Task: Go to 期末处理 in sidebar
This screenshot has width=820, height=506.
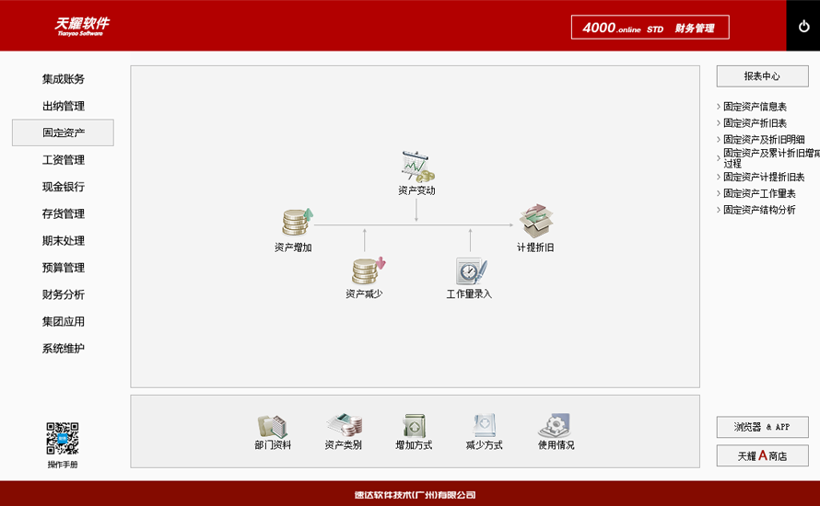Action: pos(64,241)
